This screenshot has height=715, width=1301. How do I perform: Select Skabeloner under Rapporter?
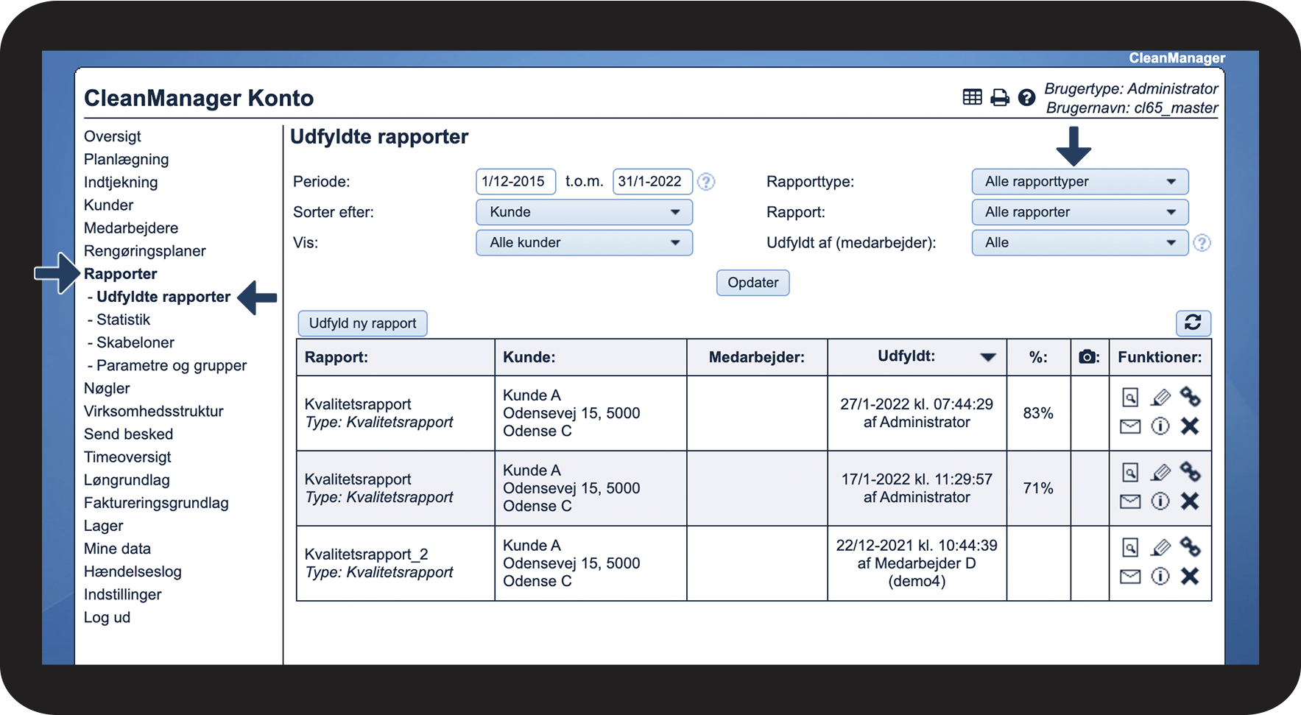coord(135,342)
